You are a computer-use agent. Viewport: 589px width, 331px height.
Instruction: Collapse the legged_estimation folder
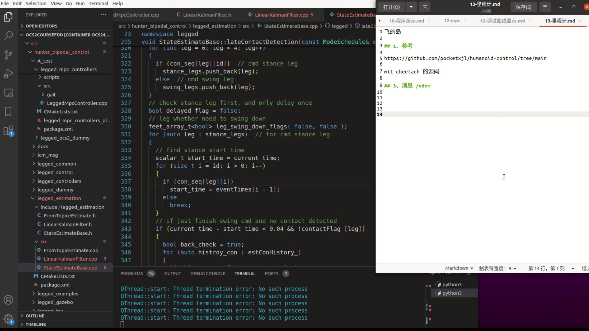tap(59, 198)
